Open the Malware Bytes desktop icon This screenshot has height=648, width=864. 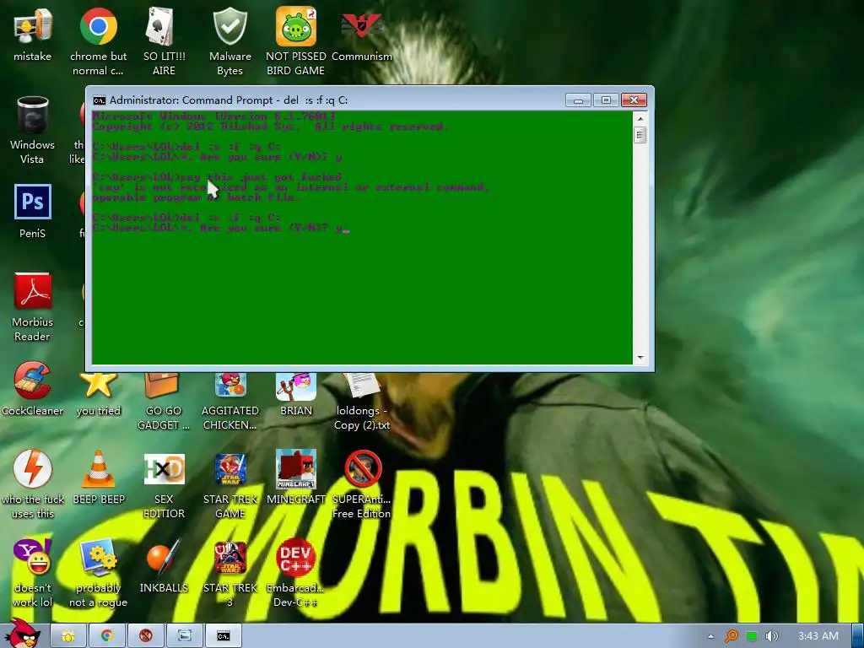tap(229, 41)
